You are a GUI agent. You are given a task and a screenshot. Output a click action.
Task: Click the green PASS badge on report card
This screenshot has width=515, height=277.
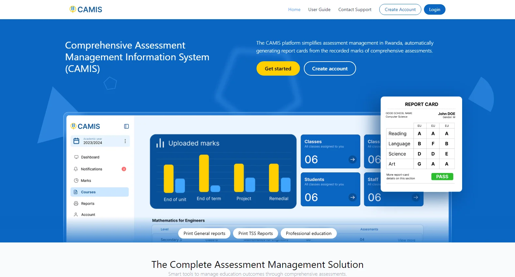442,177
